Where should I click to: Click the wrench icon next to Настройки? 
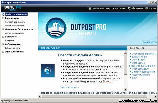(x=113, y=8)
